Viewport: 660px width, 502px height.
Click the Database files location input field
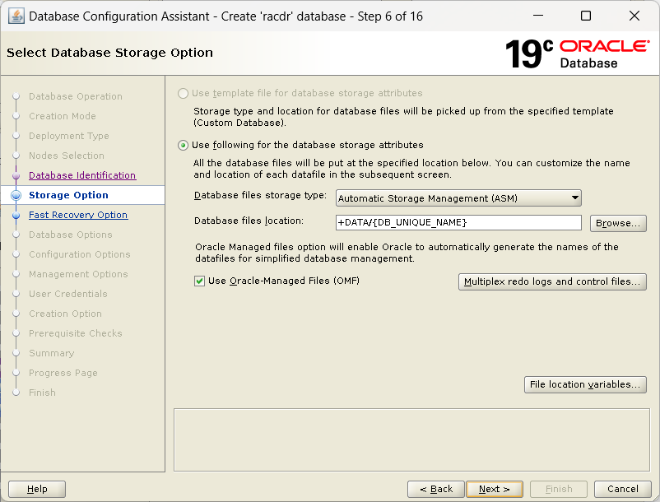(x=458, y=222)
